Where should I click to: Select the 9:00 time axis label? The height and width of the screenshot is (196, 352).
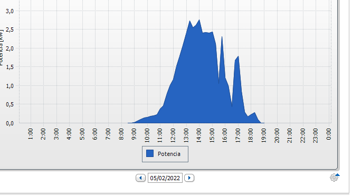pyautogui.click(x=134, y=134)
